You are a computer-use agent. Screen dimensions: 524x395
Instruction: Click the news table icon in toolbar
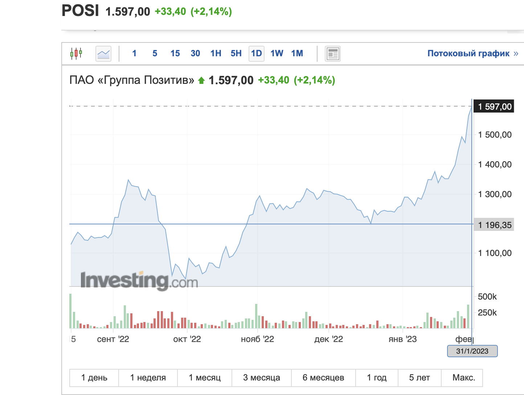point(332,54)
